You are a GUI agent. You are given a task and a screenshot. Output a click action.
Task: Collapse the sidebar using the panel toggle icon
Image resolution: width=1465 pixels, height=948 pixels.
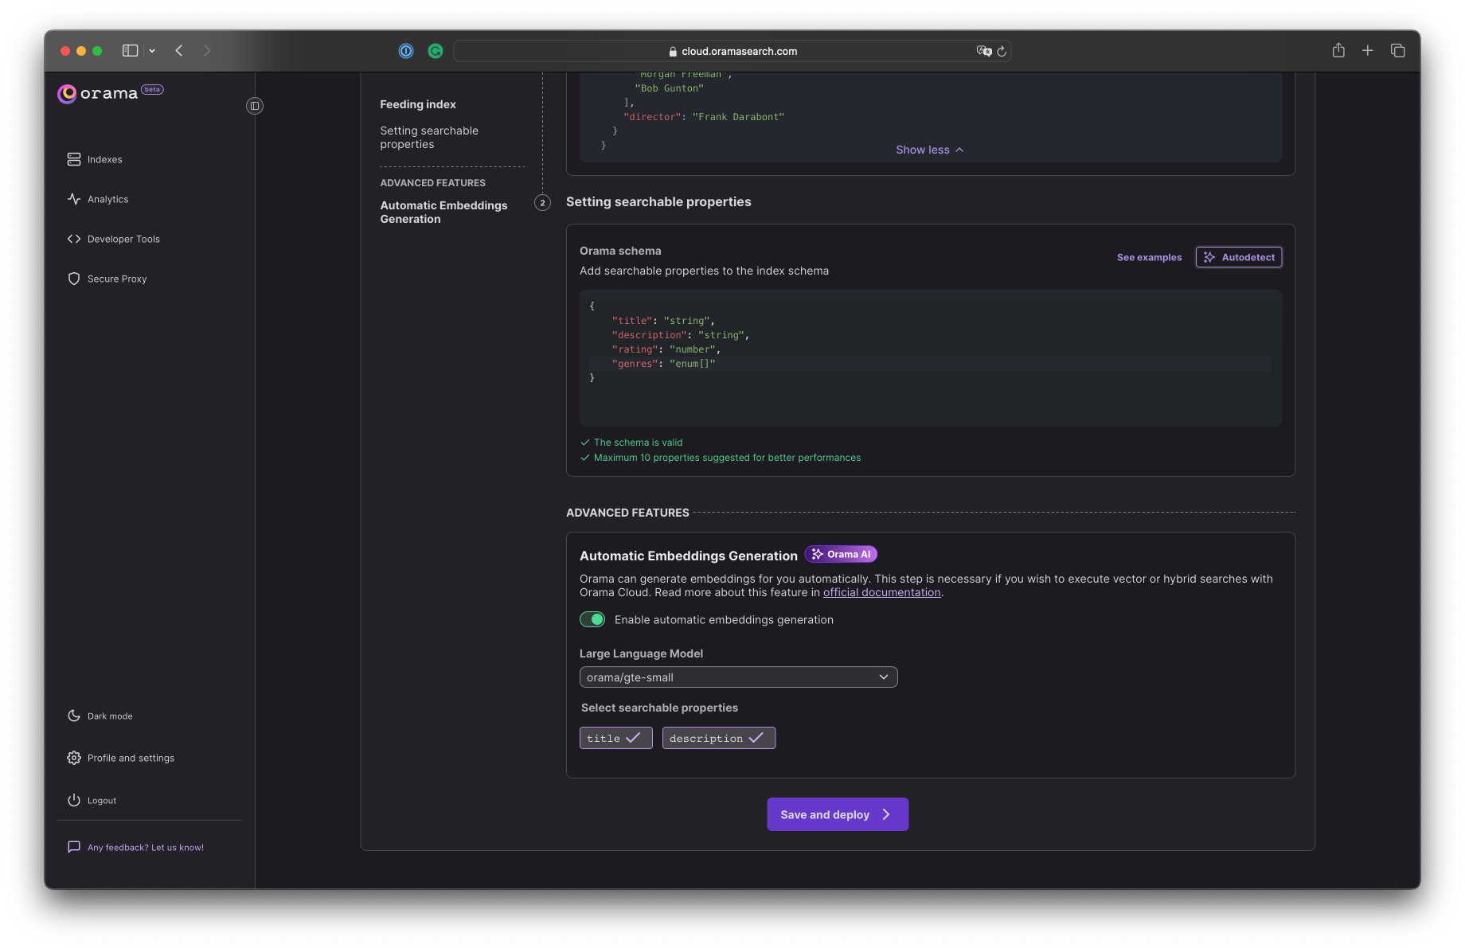pos(255,106)
